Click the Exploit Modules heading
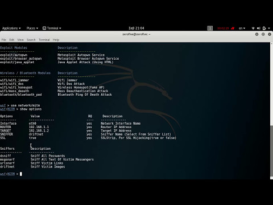This screenshot has width=273, height=205. (14, 48)
